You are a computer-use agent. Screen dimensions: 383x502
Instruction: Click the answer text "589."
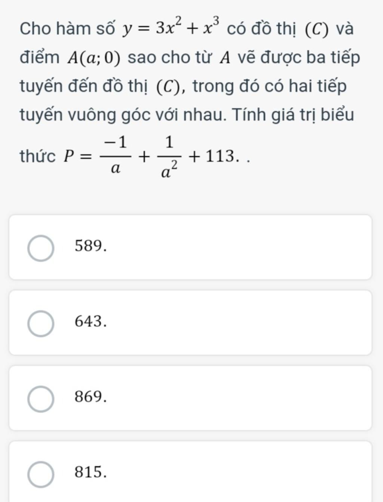pyautogui.click(x=91, y=246)
